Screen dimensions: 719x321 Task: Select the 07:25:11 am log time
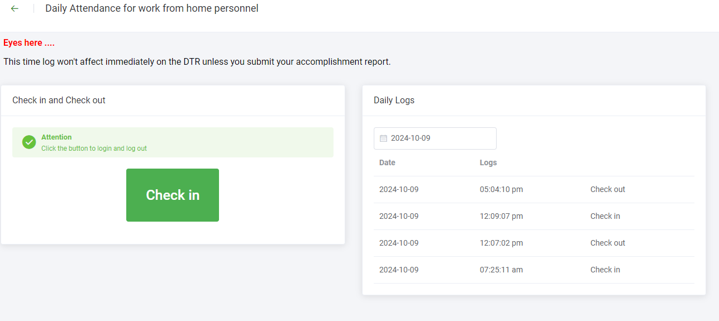[501, 270]
